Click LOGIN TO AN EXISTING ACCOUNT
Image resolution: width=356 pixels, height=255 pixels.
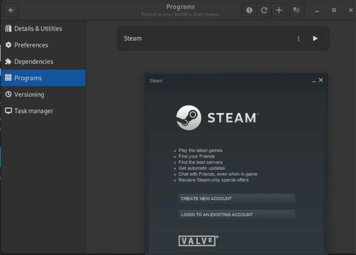pyautogui.click(x=237, y=215)
